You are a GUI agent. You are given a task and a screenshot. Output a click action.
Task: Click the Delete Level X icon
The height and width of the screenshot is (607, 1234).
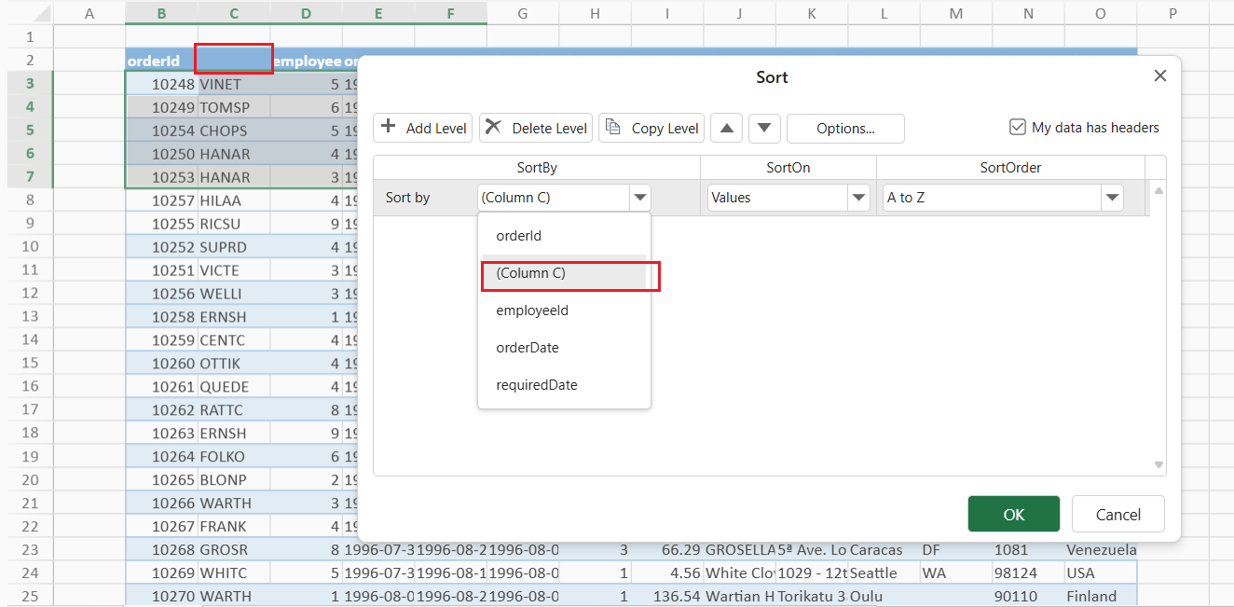point(494,128)
